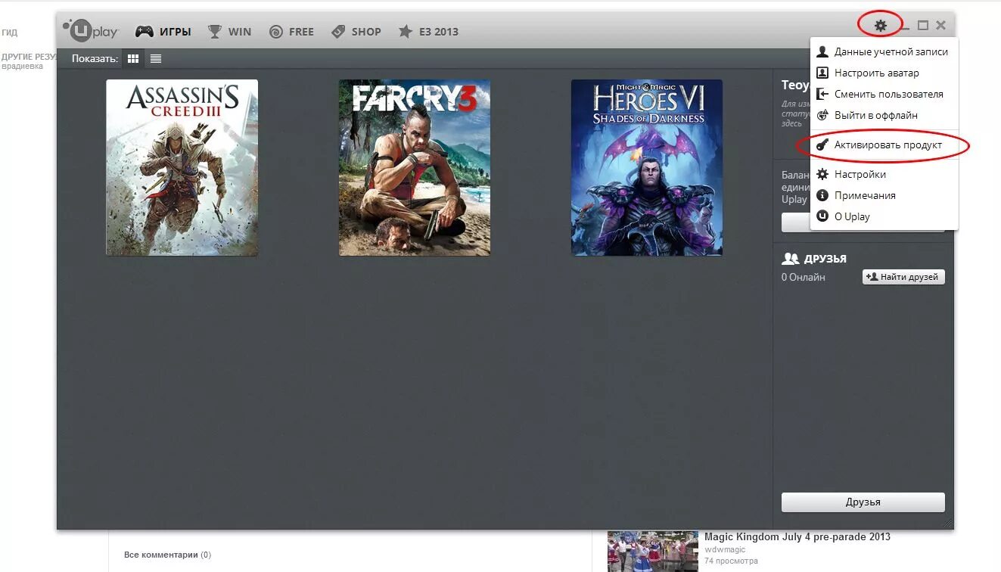Choose Сменить пользователя menu entry
The height and width of the screenshot is (572, 1001).
884,95
